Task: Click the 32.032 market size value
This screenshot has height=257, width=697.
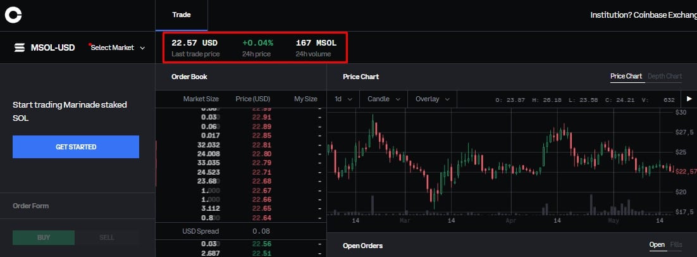Action: [x=209, y=145]
